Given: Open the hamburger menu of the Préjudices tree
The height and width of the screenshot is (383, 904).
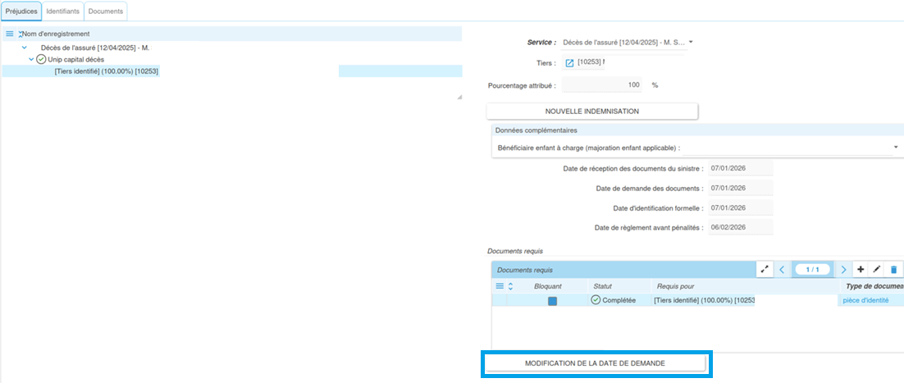Looking at the screenshot, I should tap(10, 34).
